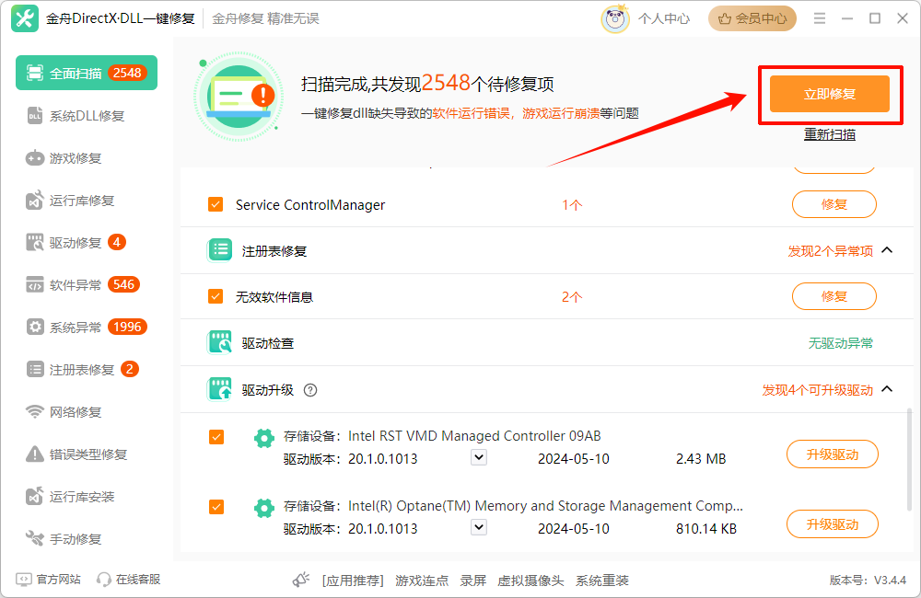Open the Intel RST driver version dropdown
The width and height of the screenshot is (921, 598).
point(478,456)
